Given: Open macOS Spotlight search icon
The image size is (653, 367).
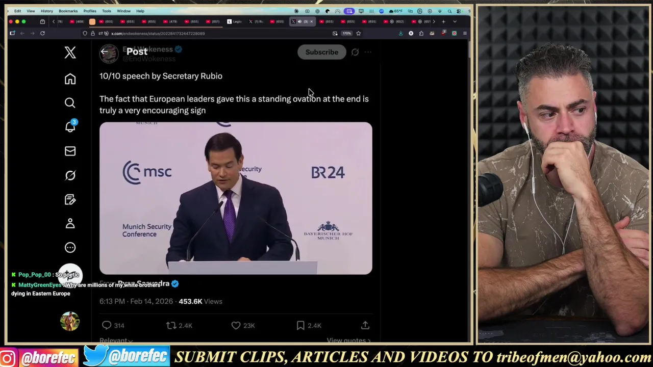Looking at the screenshot, I should pyautogui.click(x=449, y=11).
